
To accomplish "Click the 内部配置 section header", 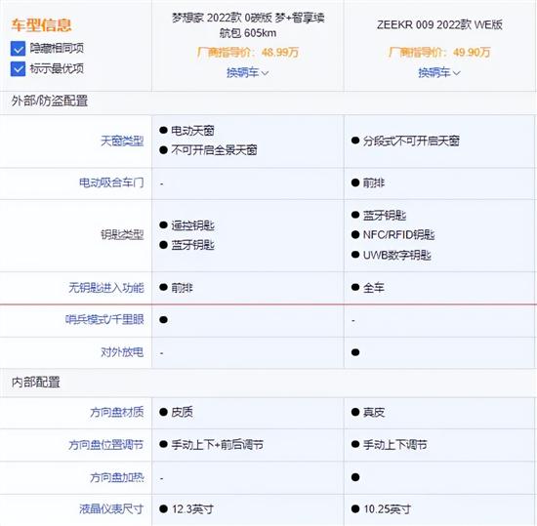I will click(x=35, y=382).
